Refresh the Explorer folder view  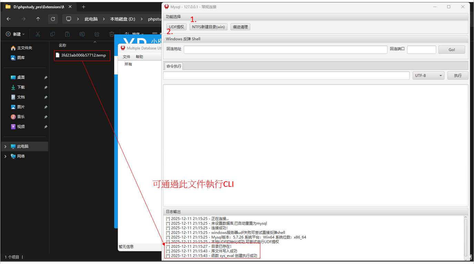[x=53, y=19]
